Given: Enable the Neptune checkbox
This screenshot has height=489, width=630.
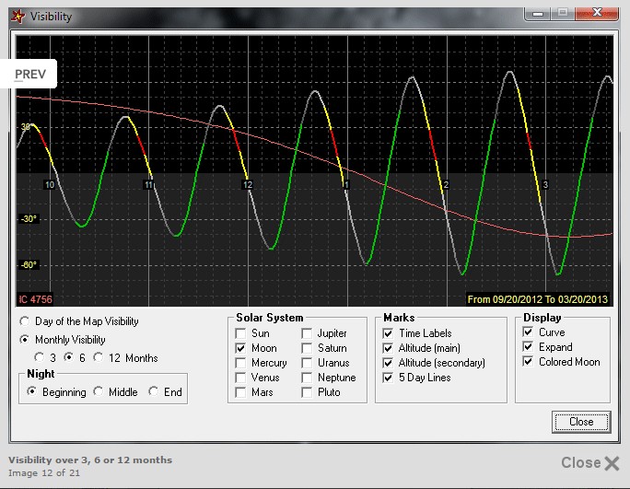Looking at the screenshot, I should click(x=307, y=378).
